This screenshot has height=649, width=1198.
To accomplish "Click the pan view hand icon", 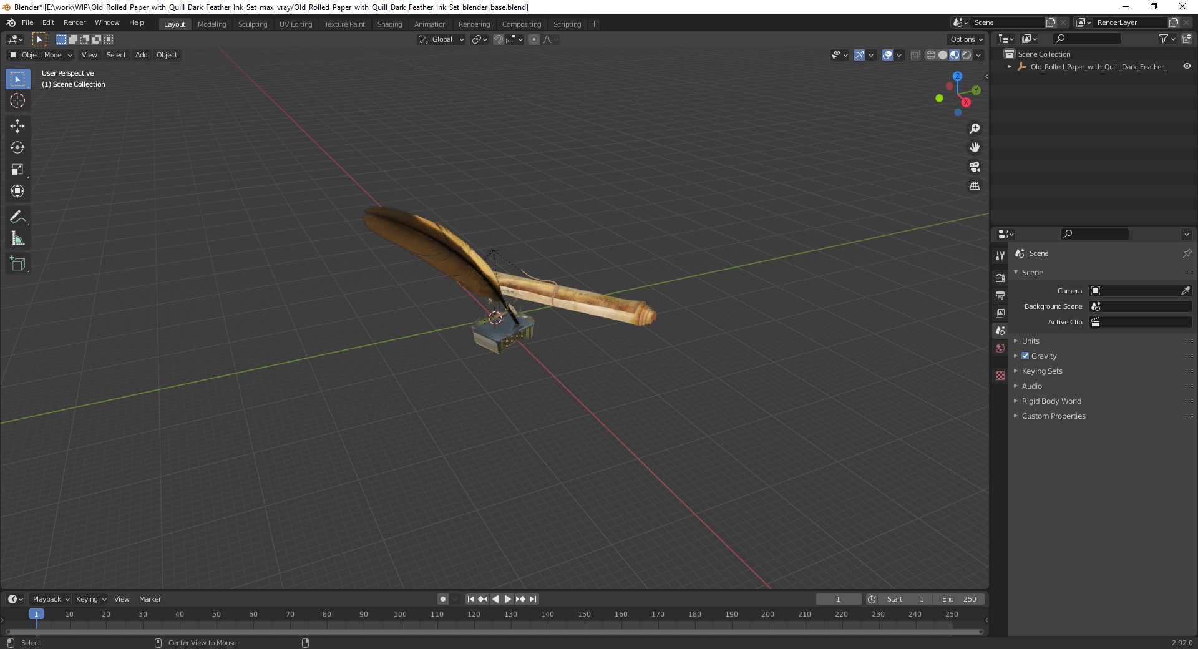I will click(974, 147).
